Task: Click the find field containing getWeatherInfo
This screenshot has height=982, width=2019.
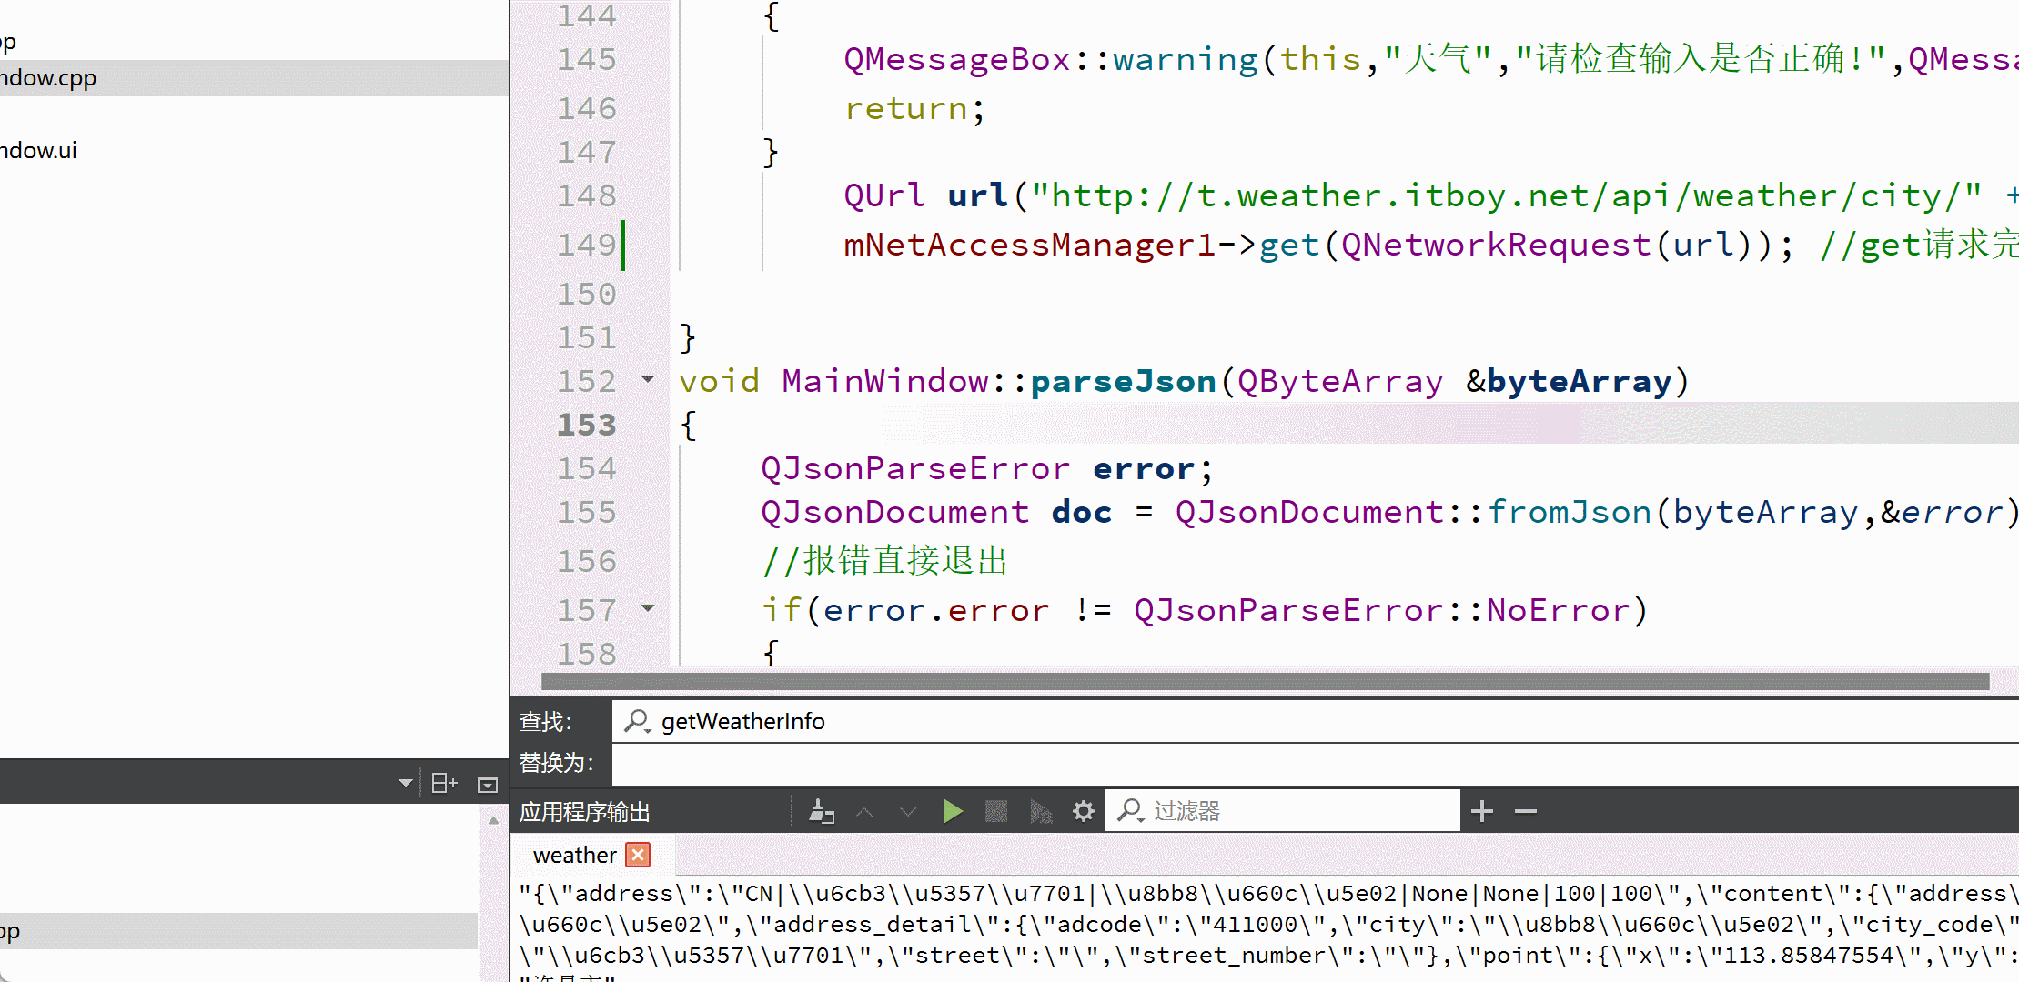Action: point(1274,721)
